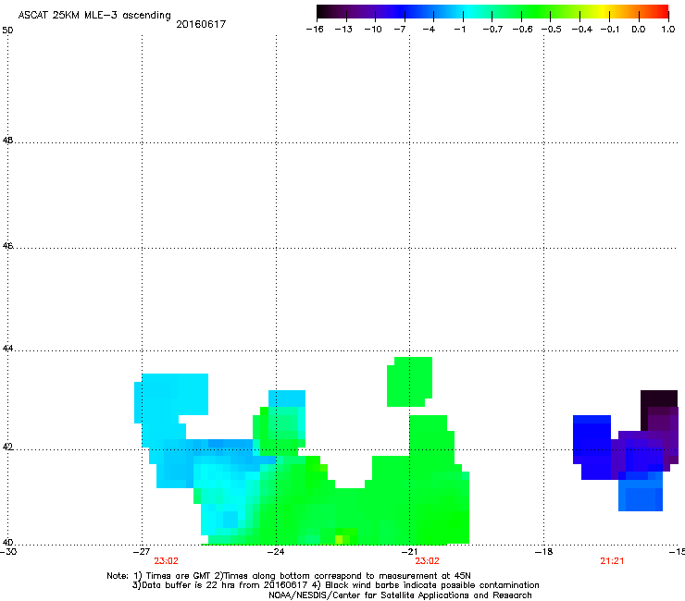Click the title 'ASCAT 25KM MLE-3 ascending'
Image resolution: width=685 pixels, height=601 pixels.
[x=94, y=15]
